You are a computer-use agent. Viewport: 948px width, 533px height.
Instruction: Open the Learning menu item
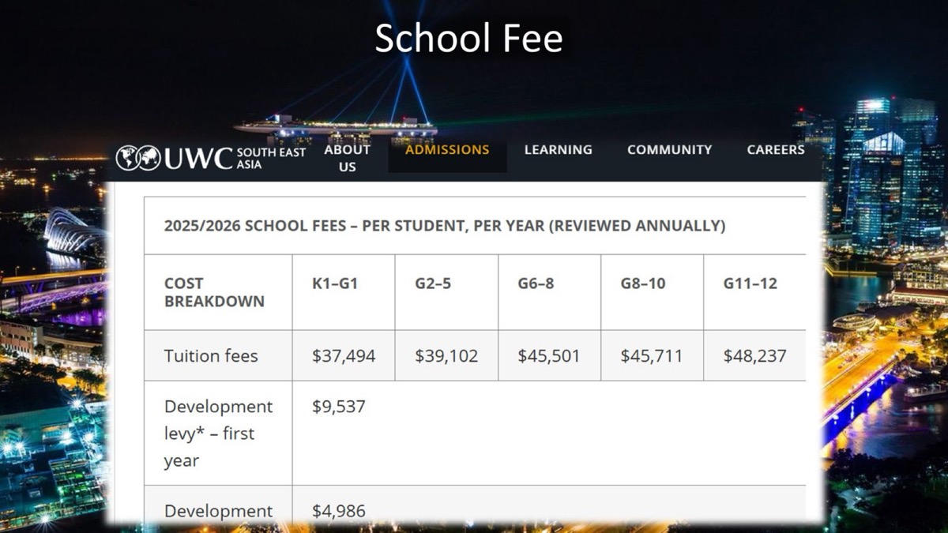point(558,149)
